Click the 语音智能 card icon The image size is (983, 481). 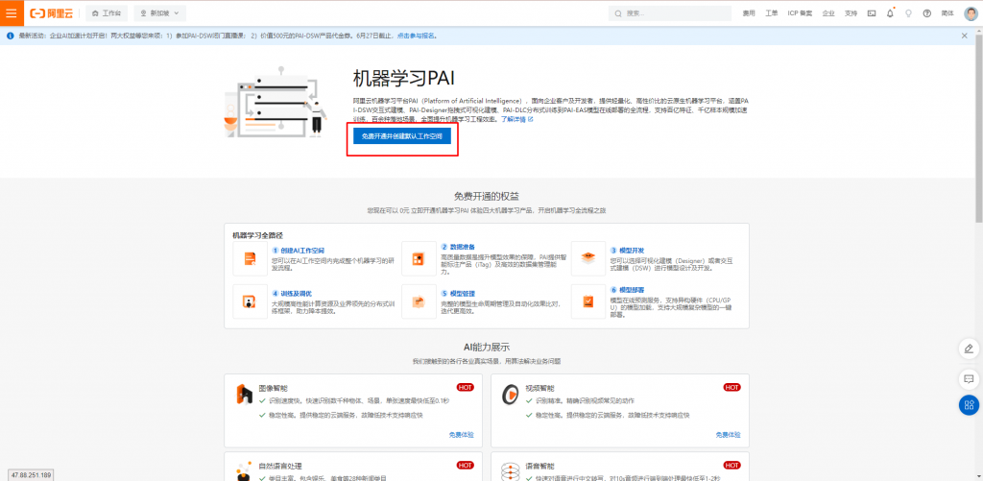coord(511,471)
